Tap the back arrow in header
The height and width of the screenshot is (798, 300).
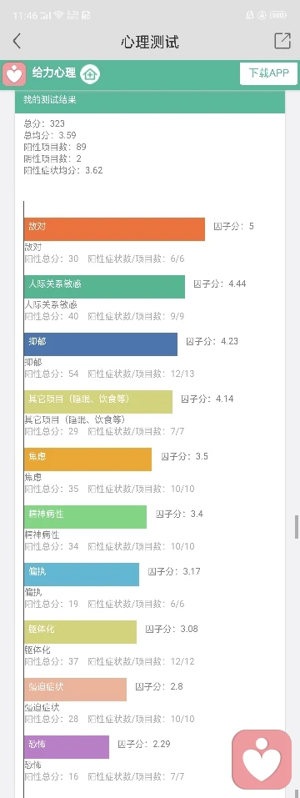(x=17, y=41)
